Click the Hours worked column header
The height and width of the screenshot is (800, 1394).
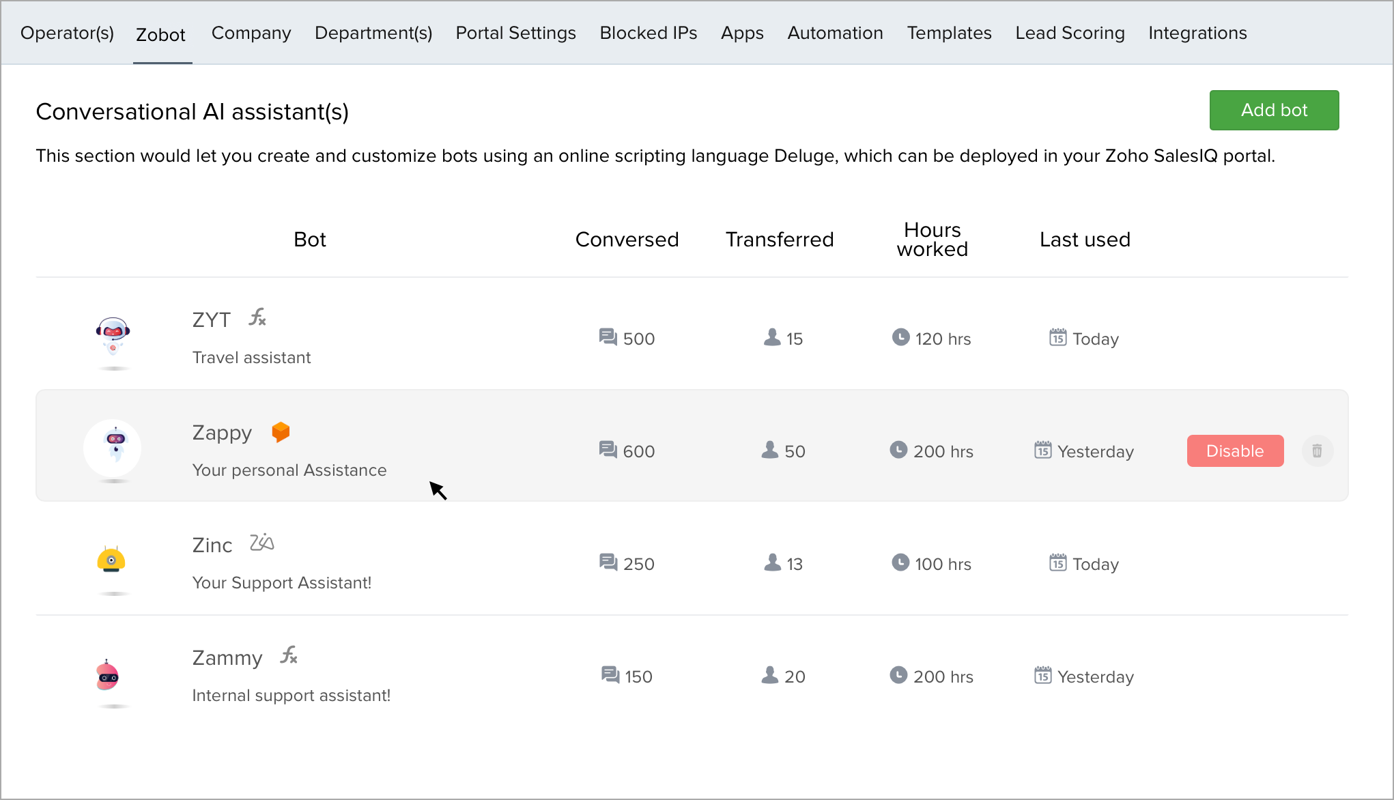coord(932,239)
